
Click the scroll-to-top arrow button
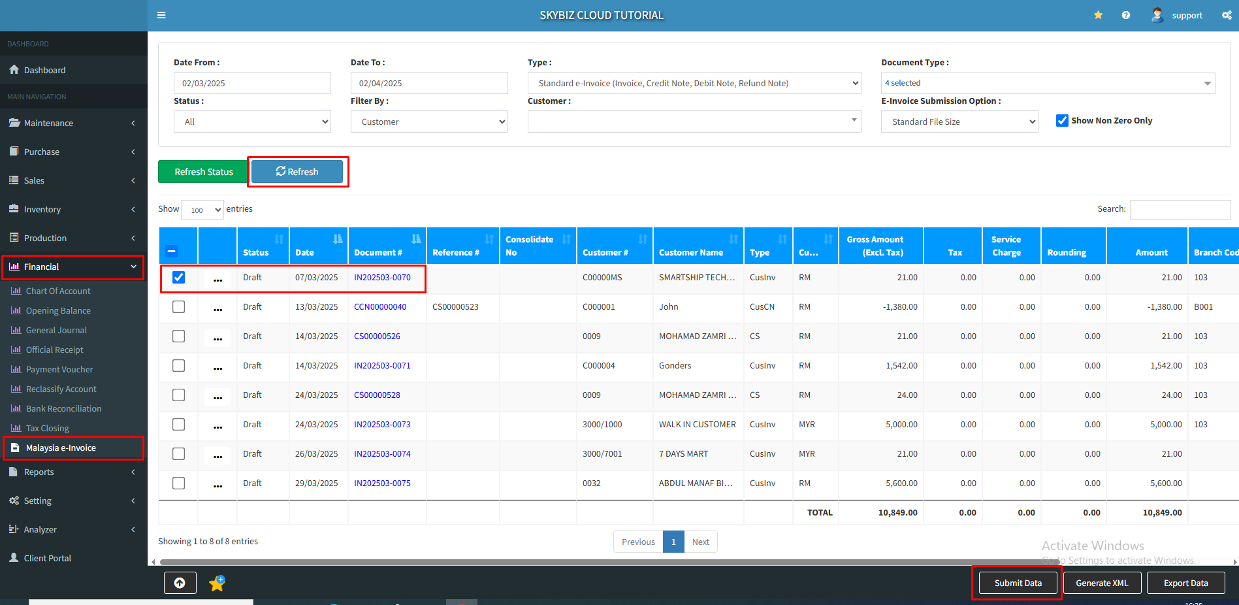[x=180, y=583]
